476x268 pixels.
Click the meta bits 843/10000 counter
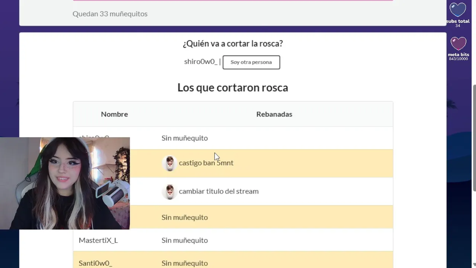458,59
